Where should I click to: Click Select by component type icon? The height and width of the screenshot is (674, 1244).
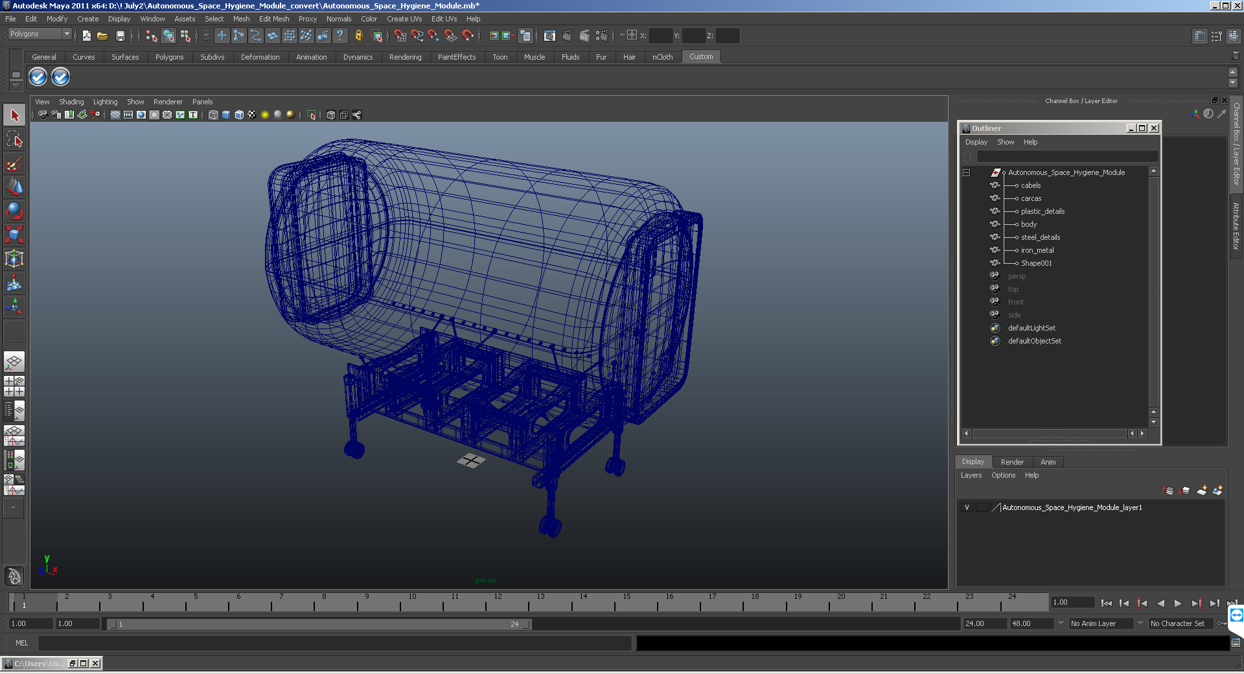point(185,36)
